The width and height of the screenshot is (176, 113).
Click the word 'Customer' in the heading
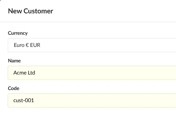[38, 11]
